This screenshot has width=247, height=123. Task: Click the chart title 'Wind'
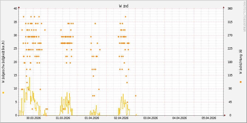click(x=124, y=6)
